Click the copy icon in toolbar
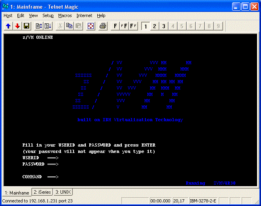This screenshot has width=261, height=206. pos(70,26)
